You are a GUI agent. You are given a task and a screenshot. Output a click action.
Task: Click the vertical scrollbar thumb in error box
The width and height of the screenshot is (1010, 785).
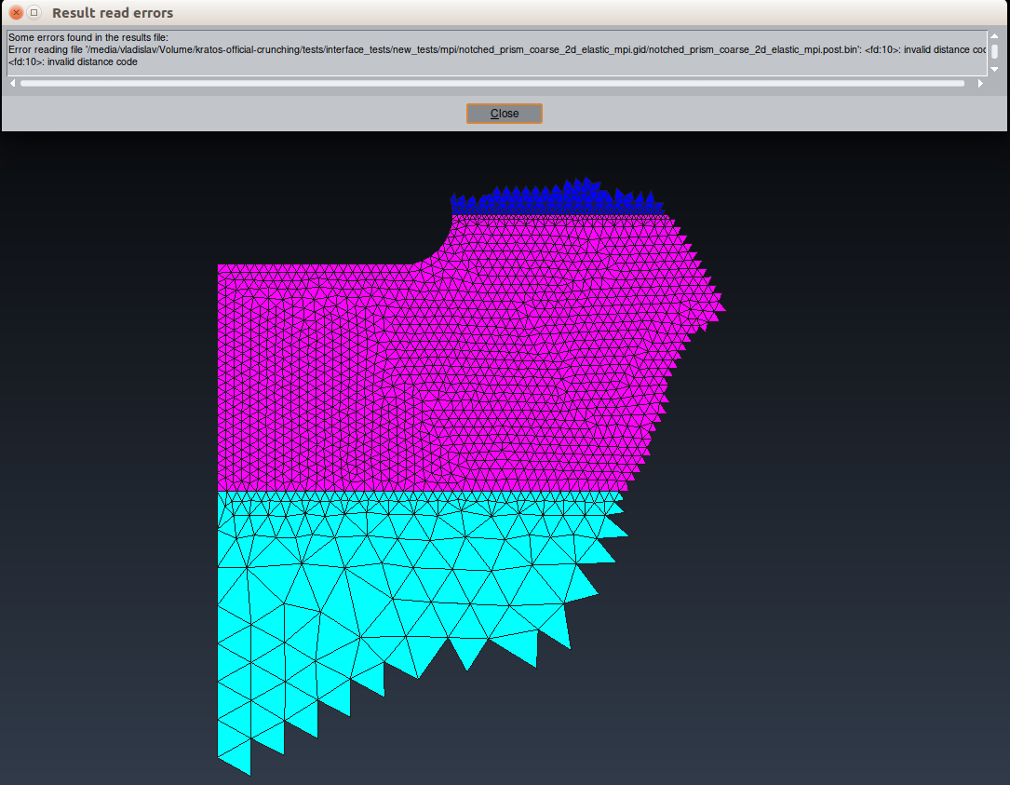coord(994,51)
